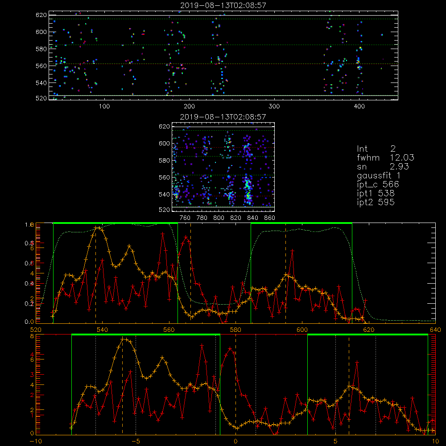Viewport: 446px width, 446px height.
Task: Click x-axis label 5 under the bottom line plot
Action: click(335, 442)
